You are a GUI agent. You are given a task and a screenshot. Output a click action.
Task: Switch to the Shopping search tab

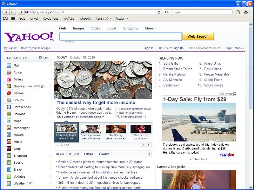coord(131,28)
